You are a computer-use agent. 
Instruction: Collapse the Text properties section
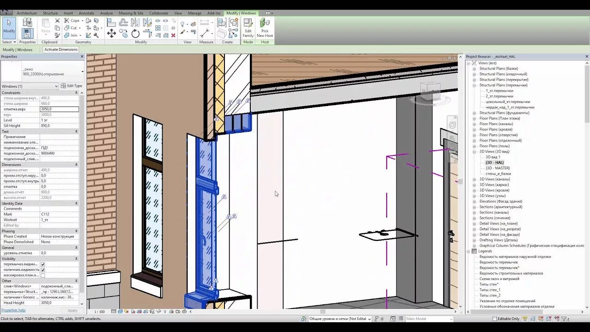[77, 131]
